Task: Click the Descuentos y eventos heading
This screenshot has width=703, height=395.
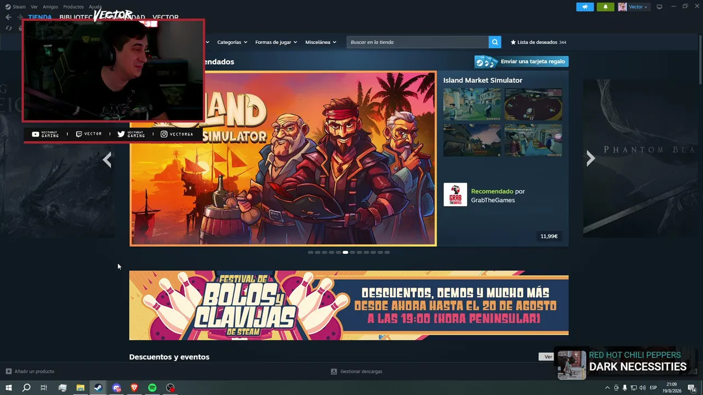Action: pos(169,357)
